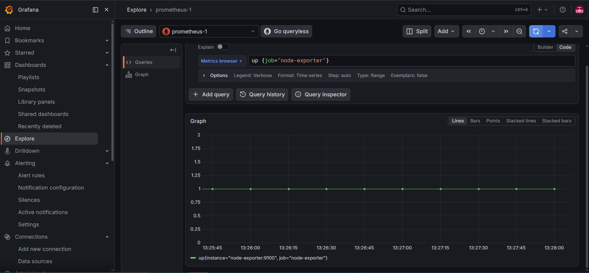Viewport: 589px width, 273px height.
Task: Click the Query inspector button
Action: 321,94
